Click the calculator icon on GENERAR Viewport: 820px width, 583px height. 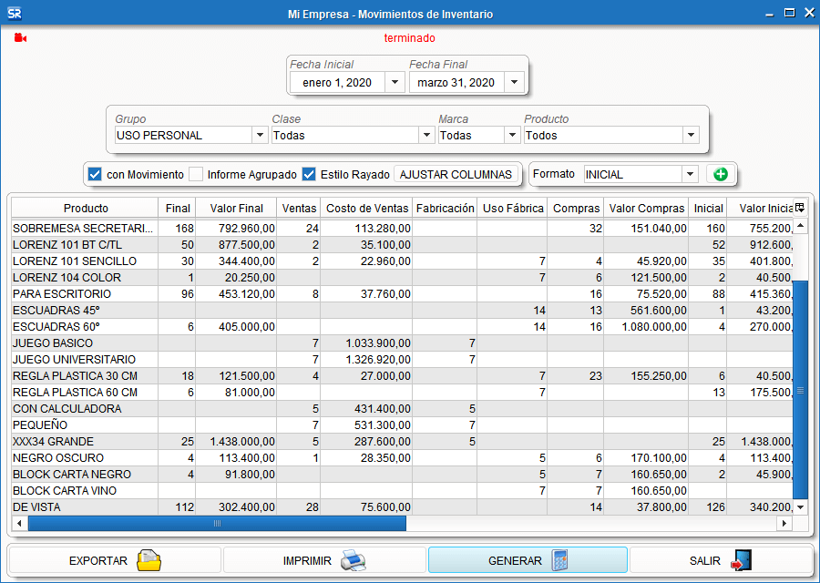(559, 560)
